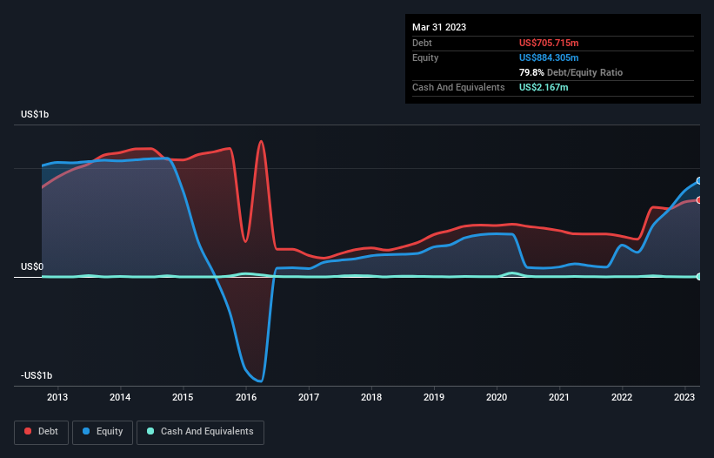Viewport: 714px width, 458px height.
Task: Select the 2020 x-axis label
Action: tap(497, 397)
